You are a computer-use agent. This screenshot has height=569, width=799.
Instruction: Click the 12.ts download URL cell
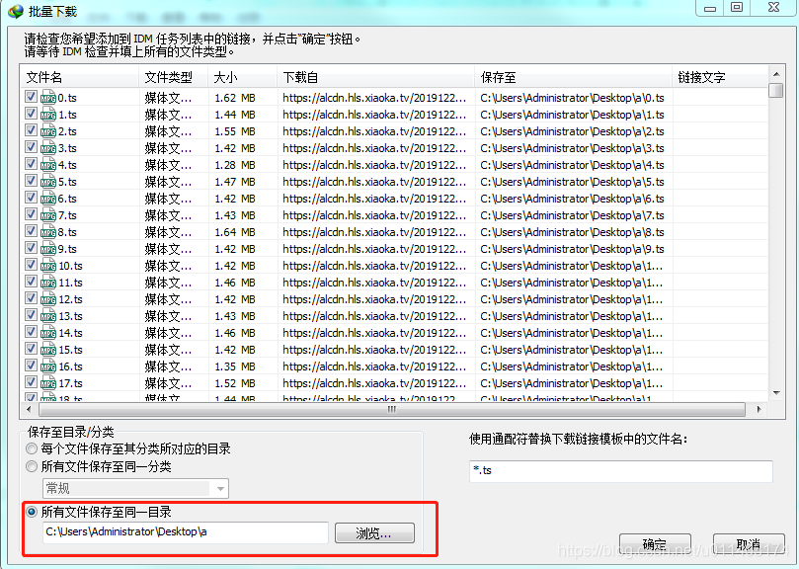374,299
